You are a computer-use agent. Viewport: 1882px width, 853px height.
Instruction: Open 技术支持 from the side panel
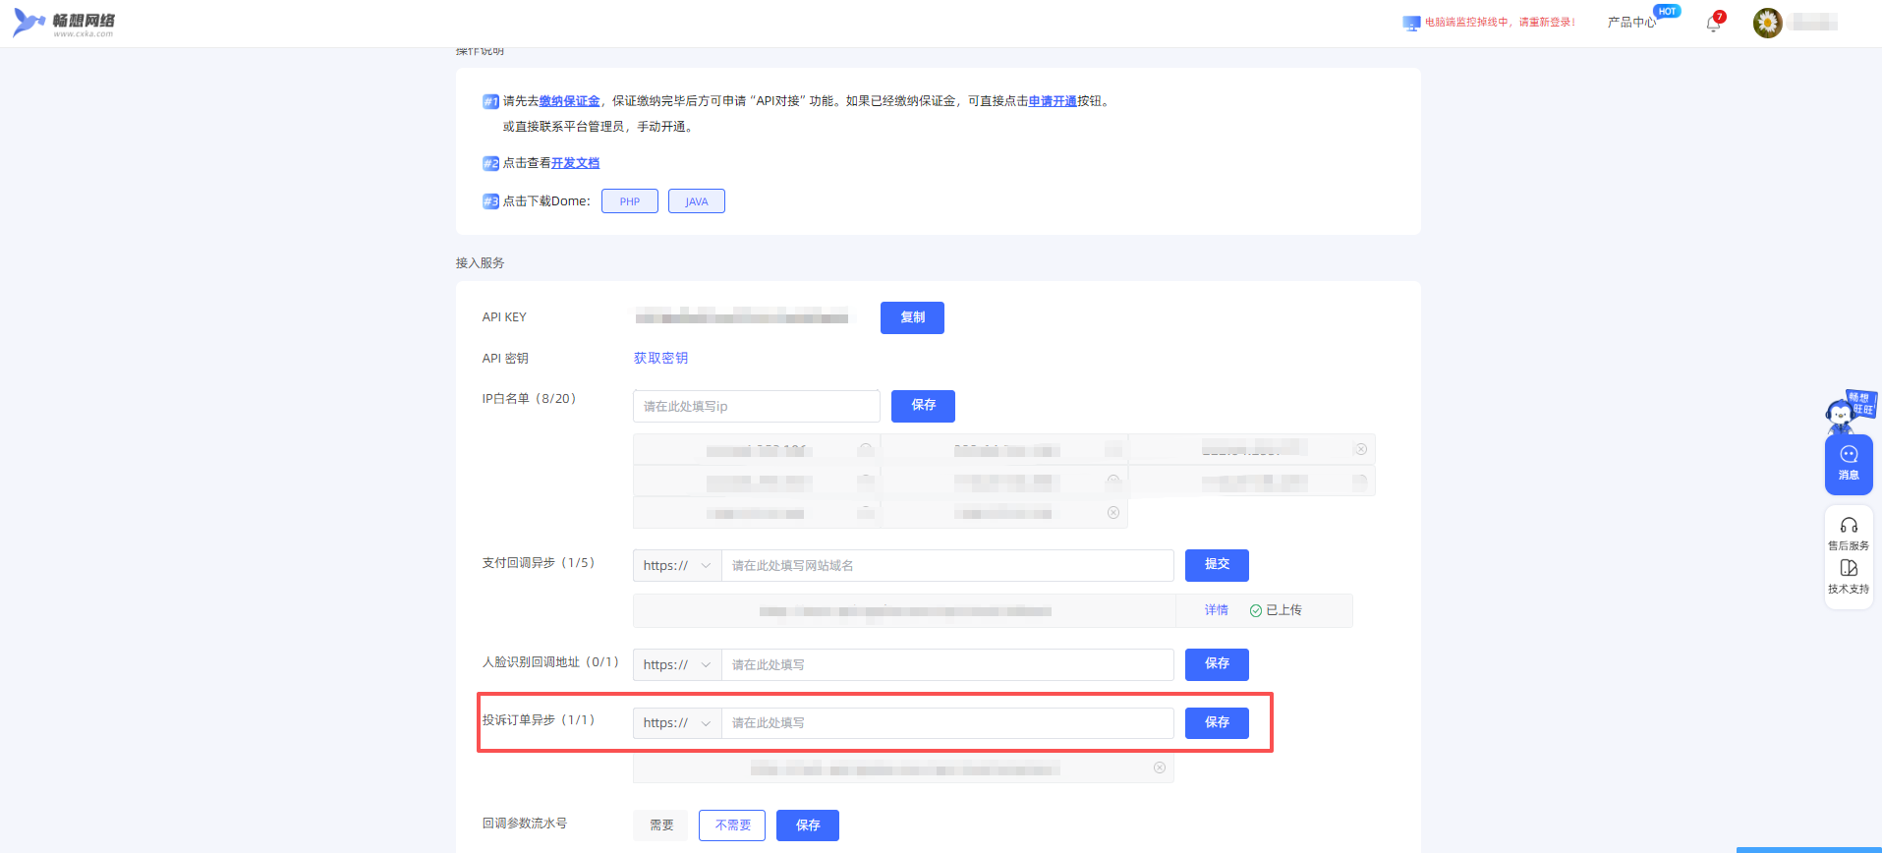(1848, 576)
